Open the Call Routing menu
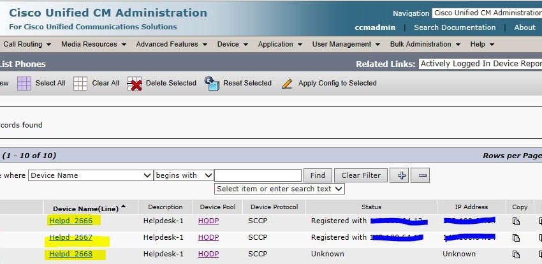The width and height of the screenshot is (542, 264). click(x=27, y=45)
